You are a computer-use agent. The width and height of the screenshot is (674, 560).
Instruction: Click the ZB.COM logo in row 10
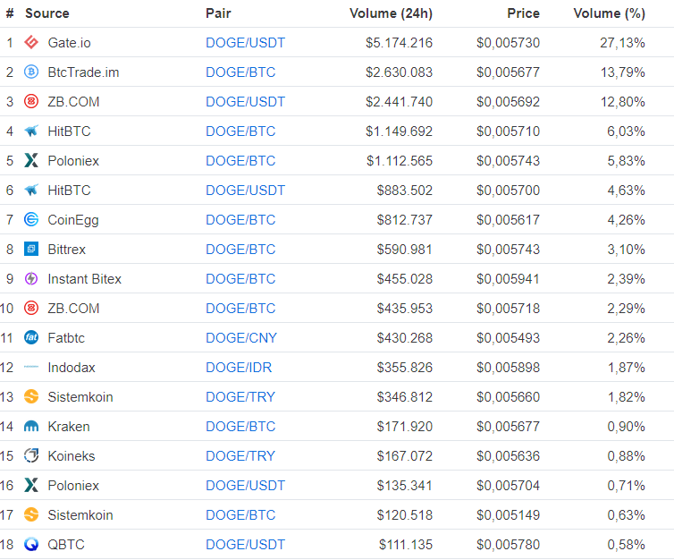(31, 308)
